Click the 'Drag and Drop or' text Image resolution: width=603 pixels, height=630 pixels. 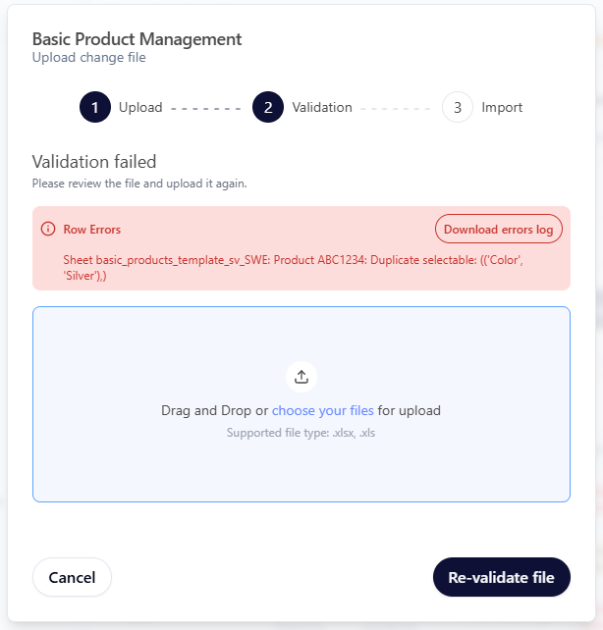pyautogui.click(x=214, y=410)
